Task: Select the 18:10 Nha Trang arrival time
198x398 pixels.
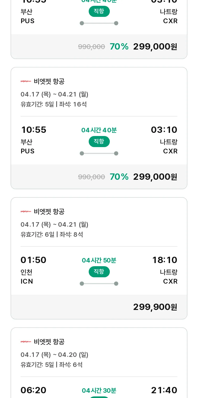Action: click(165, 260)
